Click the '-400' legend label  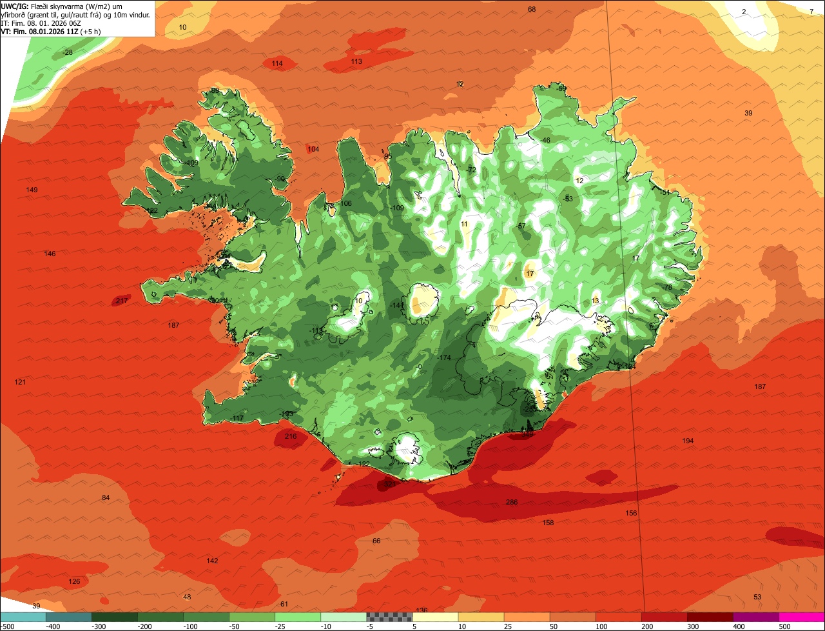pos(53,626)
